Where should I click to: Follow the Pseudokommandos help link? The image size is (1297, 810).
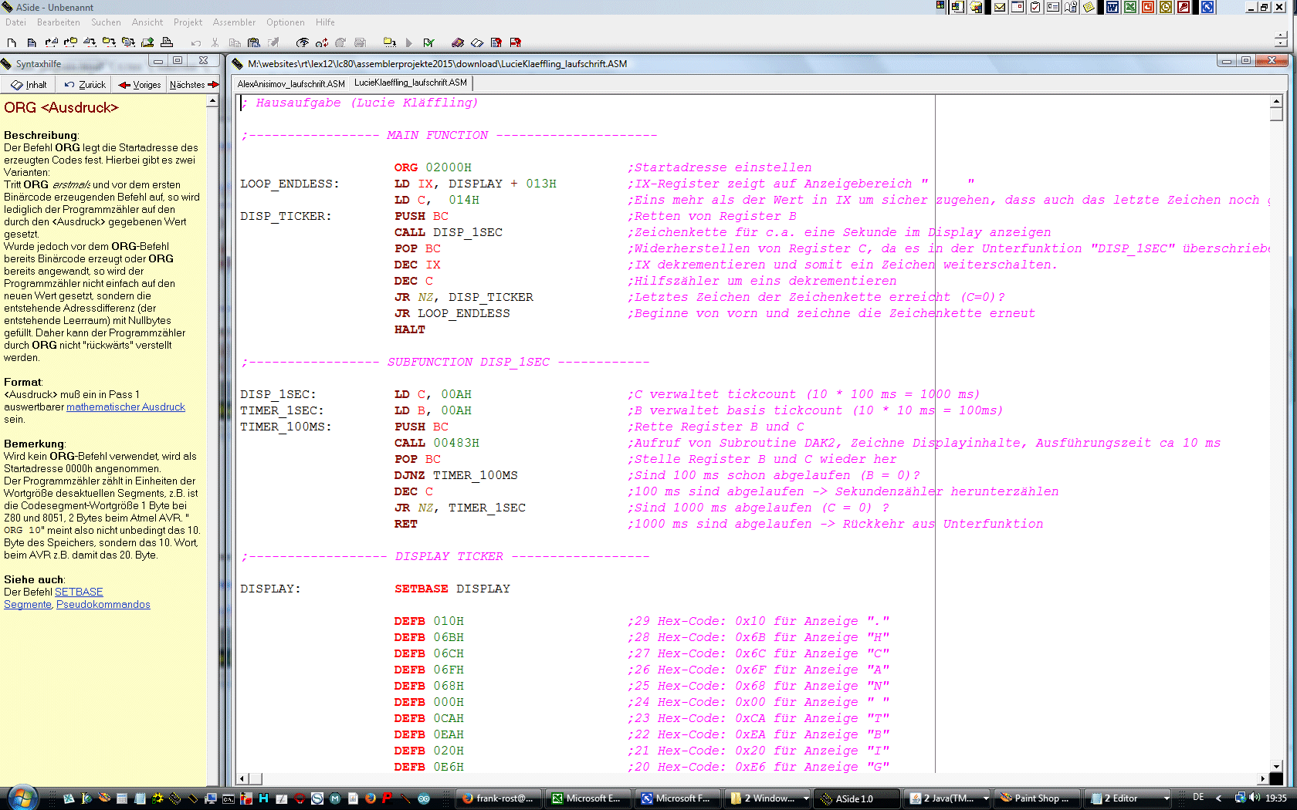tap(103, 604)
